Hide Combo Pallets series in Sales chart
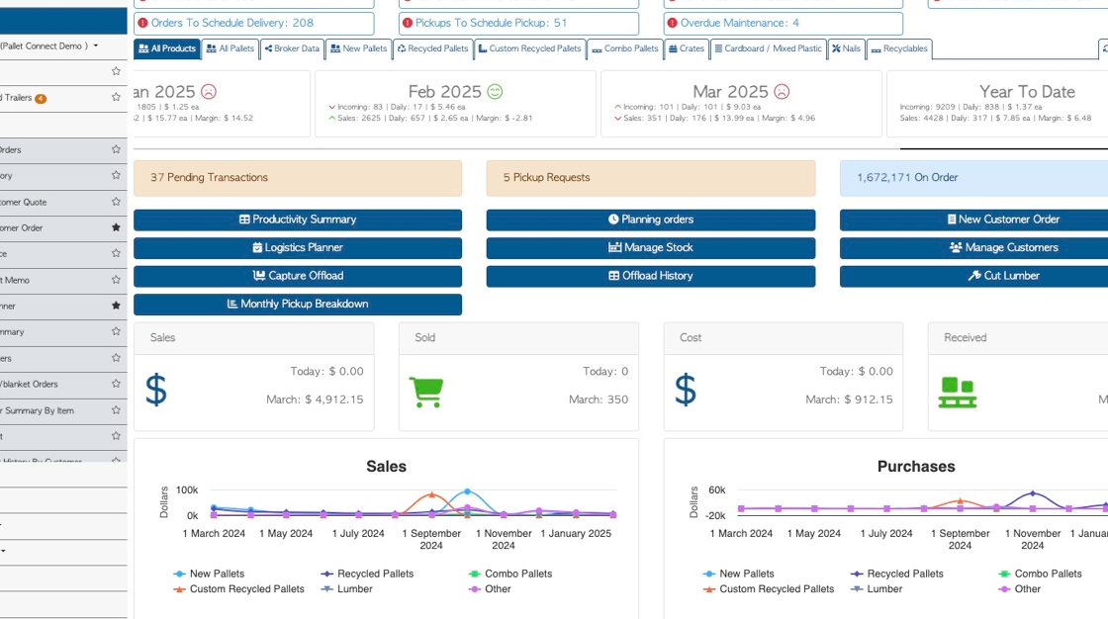Image resolution: width=1108 pixels, height=619 pixels. point(509,574)
